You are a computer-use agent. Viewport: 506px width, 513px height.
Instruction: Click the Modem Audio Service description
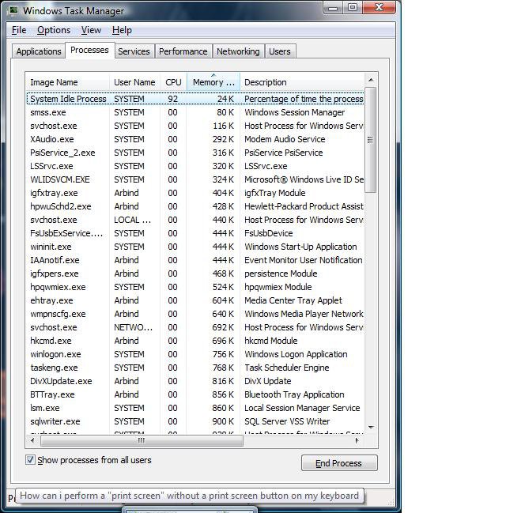click(x=285, y=139)
